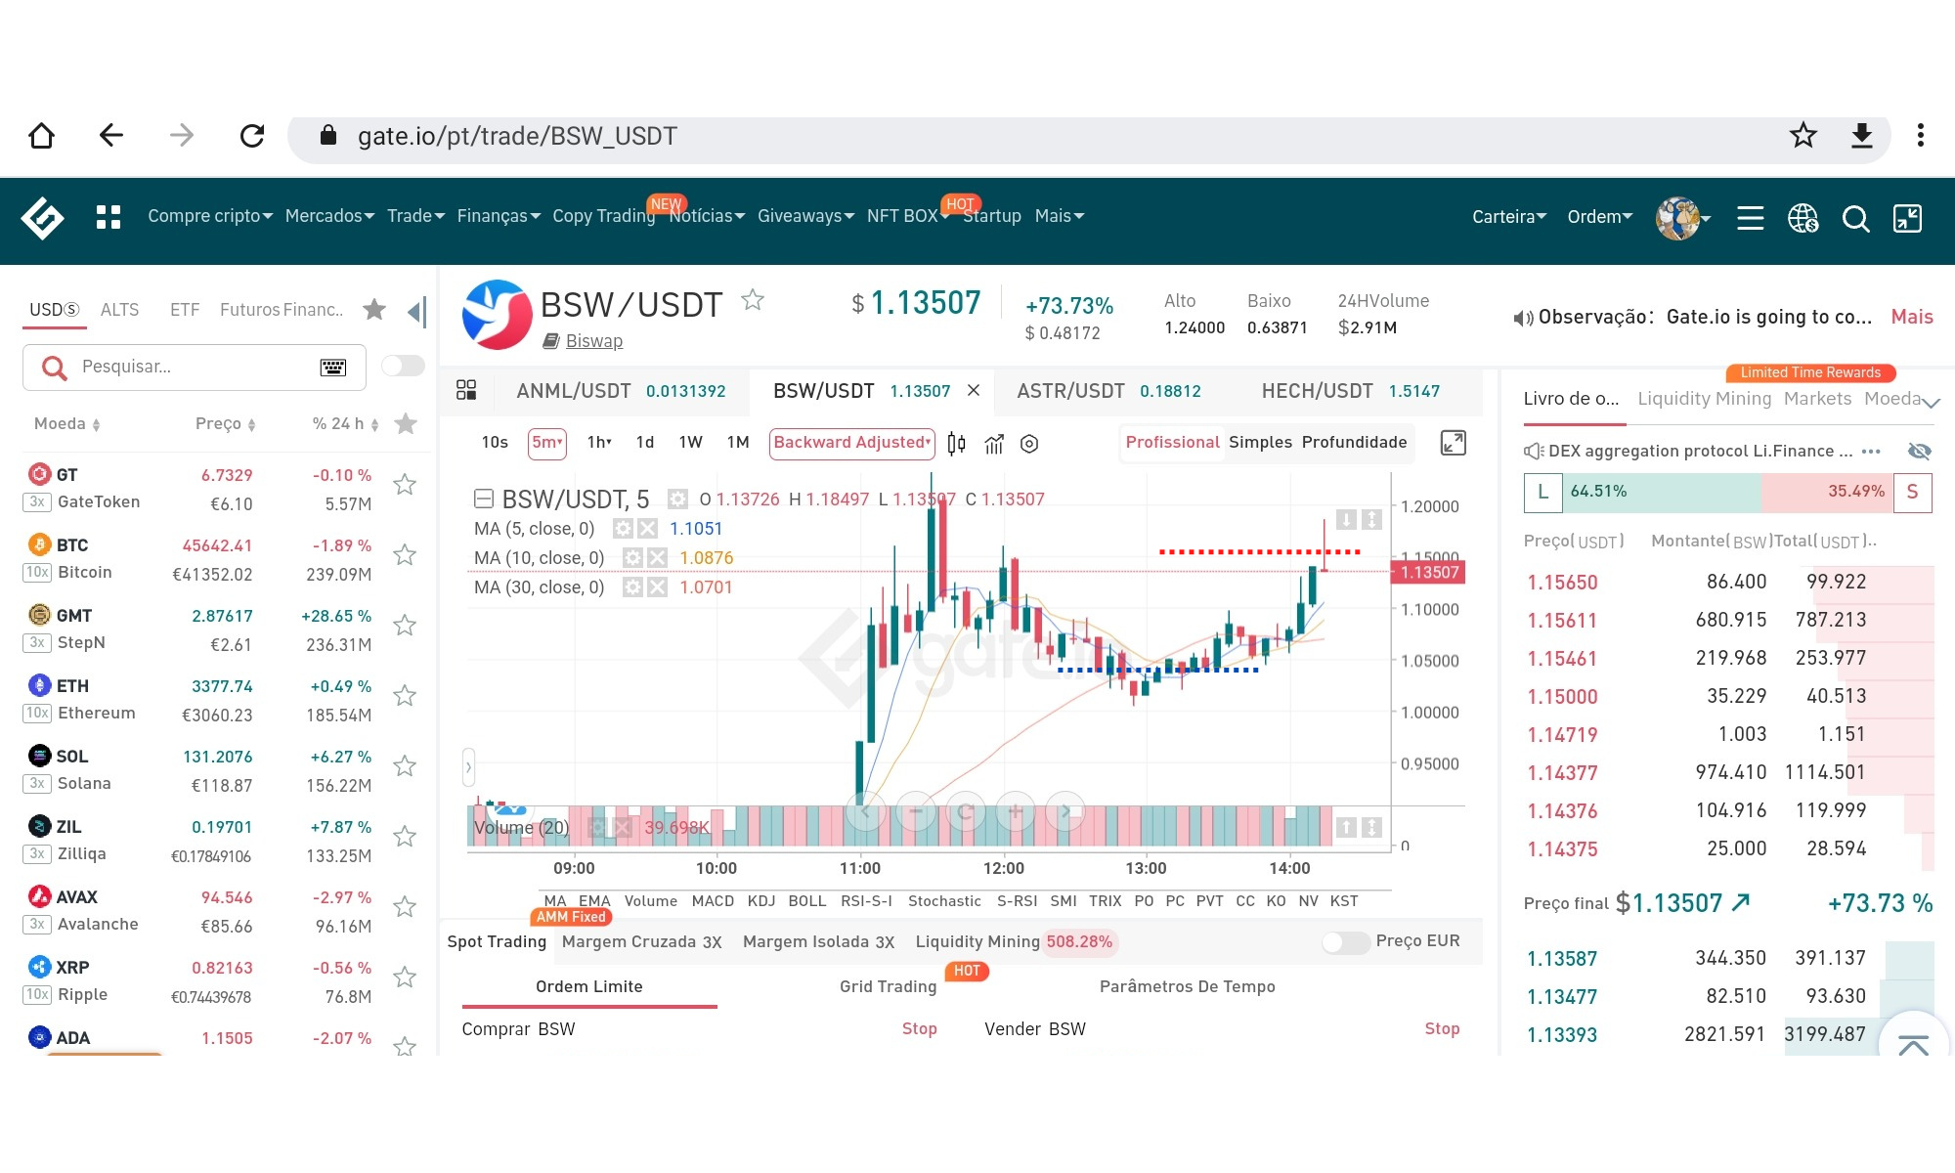Switch to Margem Cruzada 3X tab
Image resolution: width=1955 pixels, height=1173 pixels.
point(641,942)
